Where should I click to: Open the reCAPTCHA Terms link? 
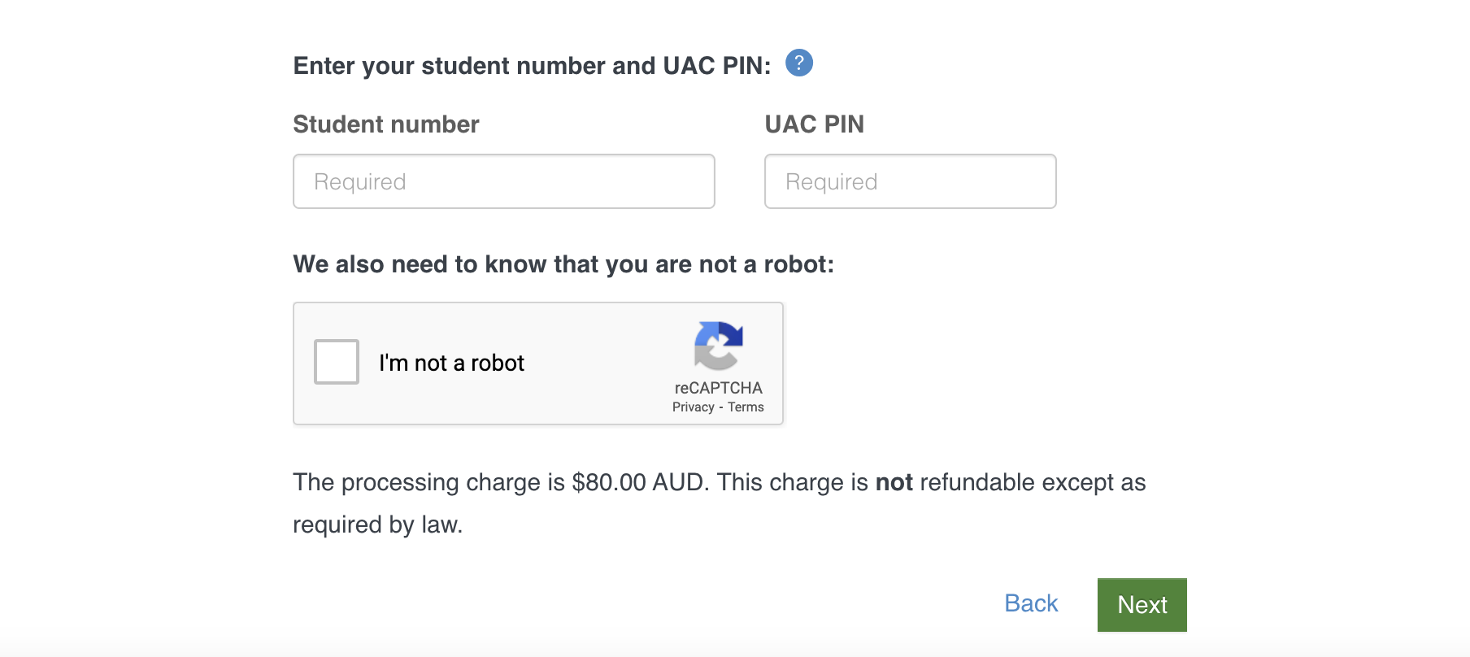pyautogui.click(x=746, y=407)
